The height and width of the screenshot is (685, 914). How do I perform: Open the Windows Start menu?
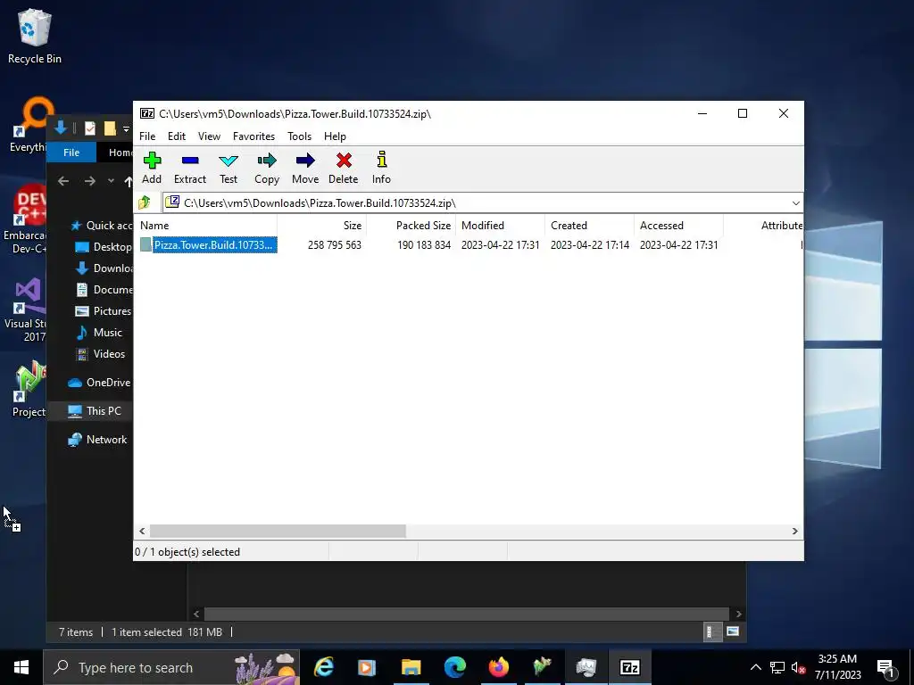(21, 667)
